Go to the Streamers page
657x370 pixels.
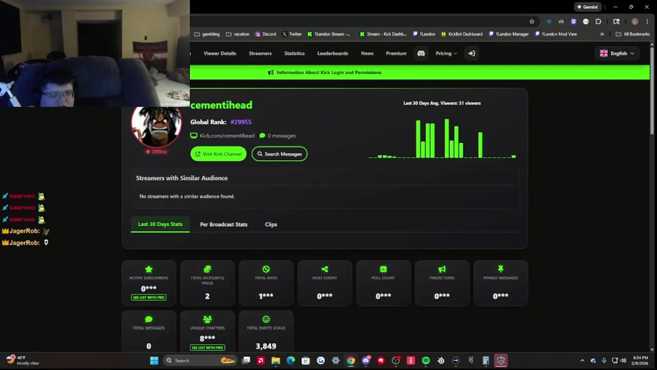click(x=260, y=53)
